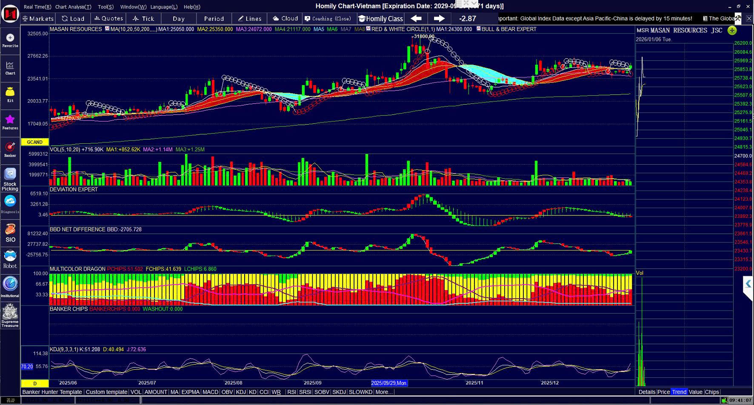Expand side panel with left chevron
The image size is (754, 405).
[x=748, y=284]
